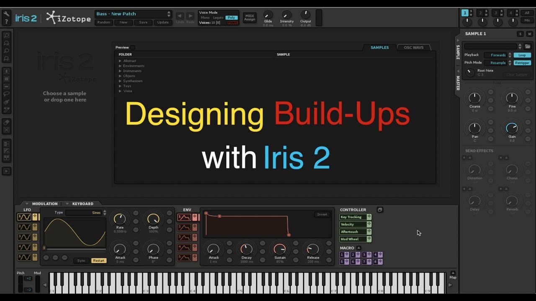Toggle LFO Sync button

coord(81,260)
